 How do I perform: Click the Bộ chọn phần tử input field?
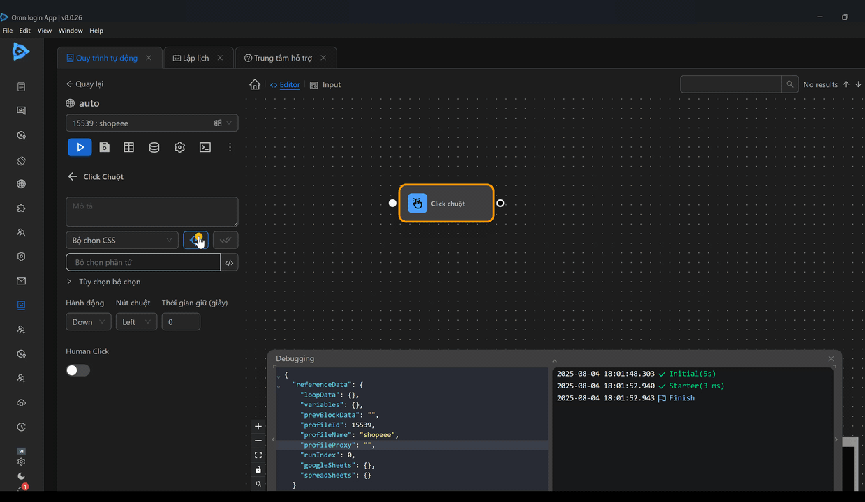point(143,263)
